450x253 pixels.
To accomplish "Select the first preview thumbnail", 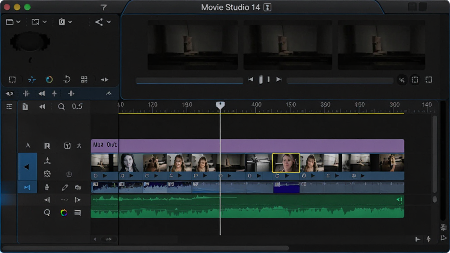I will tap(192, 45).
